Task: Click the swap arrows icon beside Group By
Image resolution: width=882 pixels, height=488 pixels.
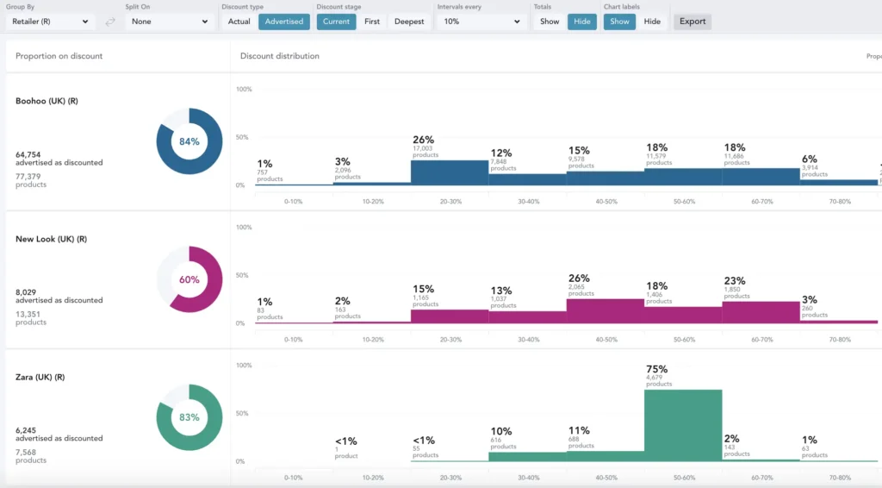Action: [x=110, y=22]
